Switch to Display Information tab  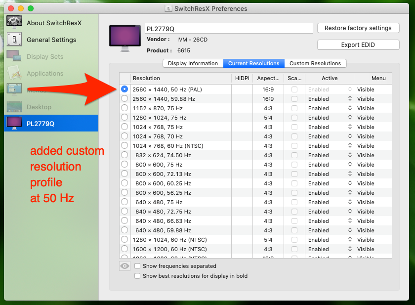click(x=193, y=63)
